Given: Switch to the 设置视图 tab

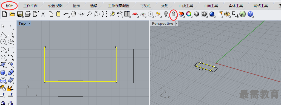Looking at the screenshot, I should (55, 6).
